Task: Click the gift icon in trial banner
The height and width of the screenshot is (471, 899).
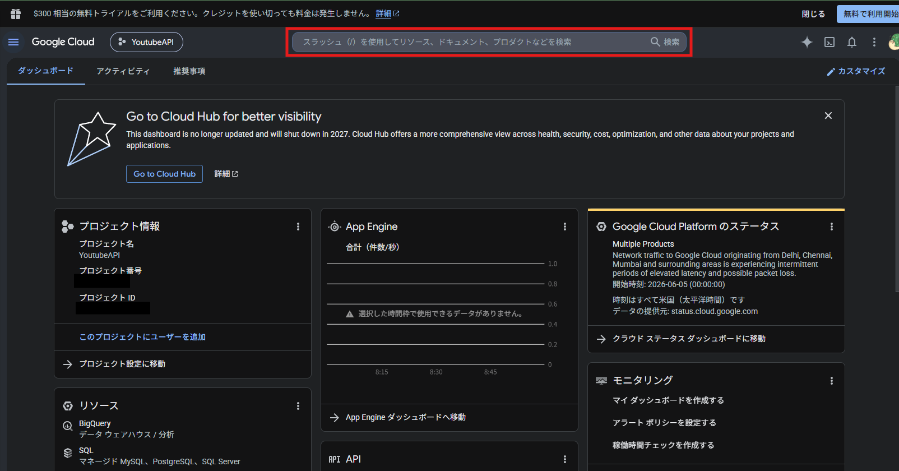Action: point(16,13)
